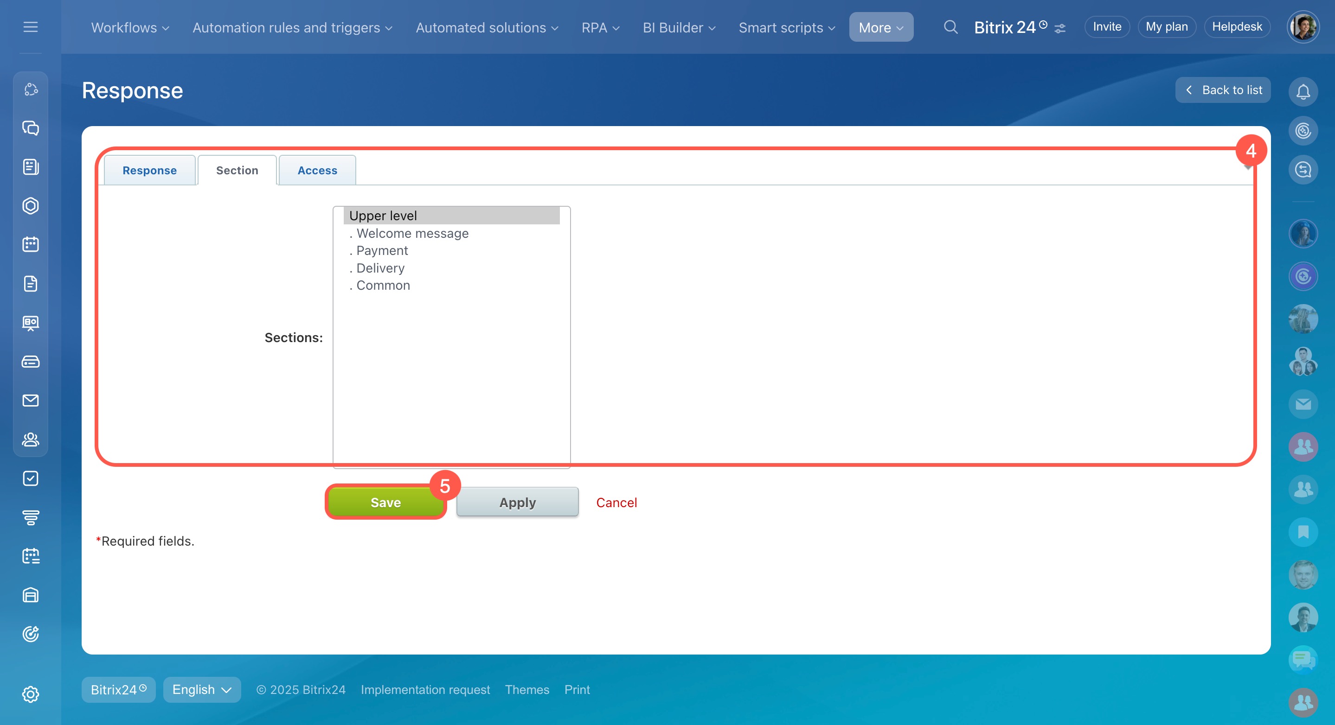
Task: Click the CRM funnel icon in sidebar
Action: click(31, 517)
